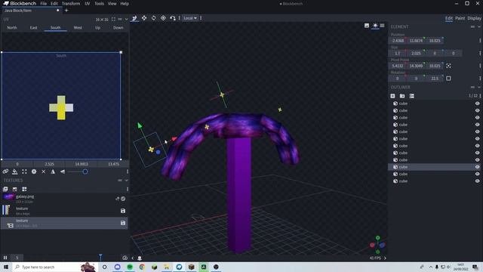Edit the Rotation Z value 22.5
The width and height of the screenshot is (483, 272).
pos(435,79)
